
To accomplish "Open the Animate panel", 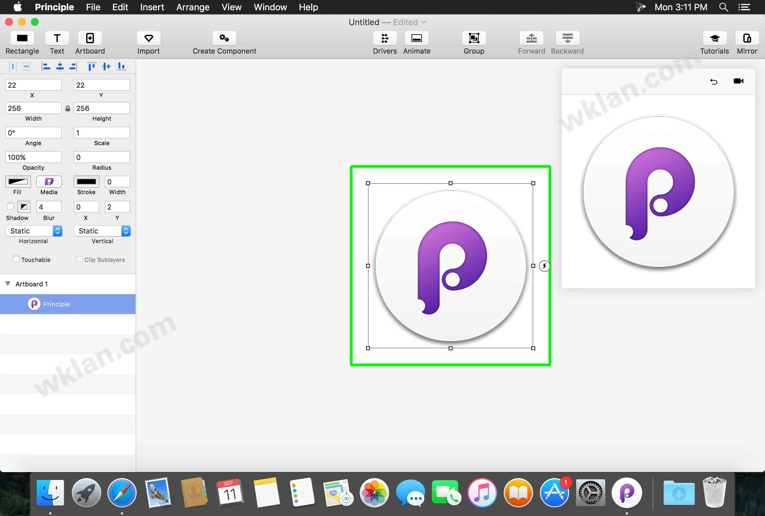I will click(x=416, y=38).
